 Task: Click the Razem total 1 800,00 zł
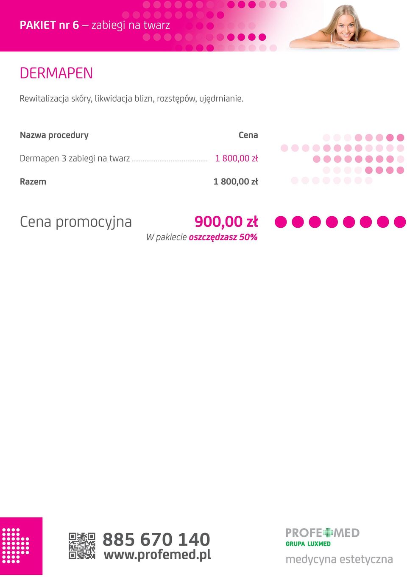[236, 181]
